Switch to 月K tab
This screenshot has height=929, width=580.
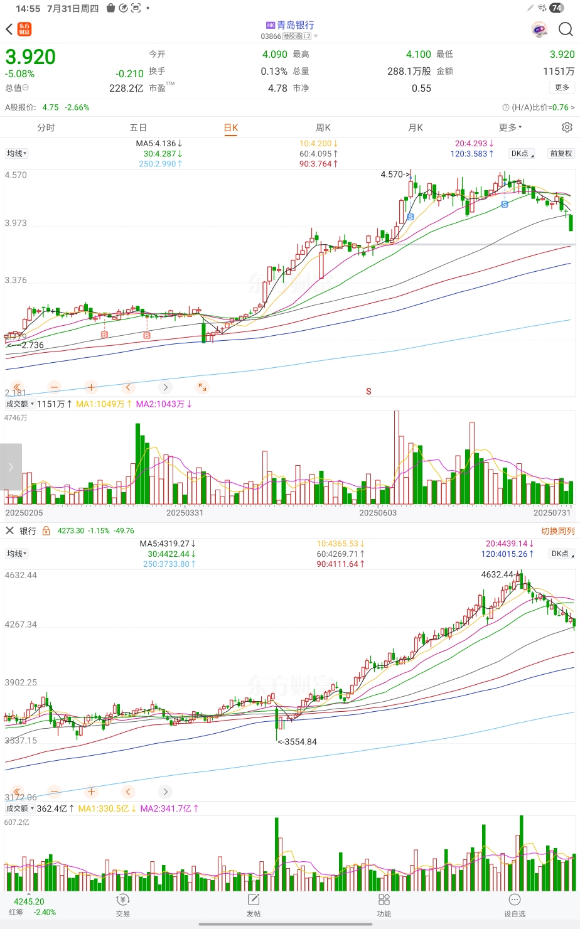pos(416,127)
